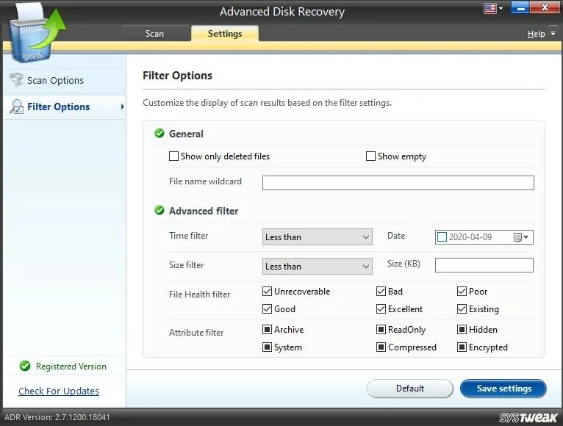
Task: Close the Advanced Disk Recovery window
Action: click(x=545, y=7)
